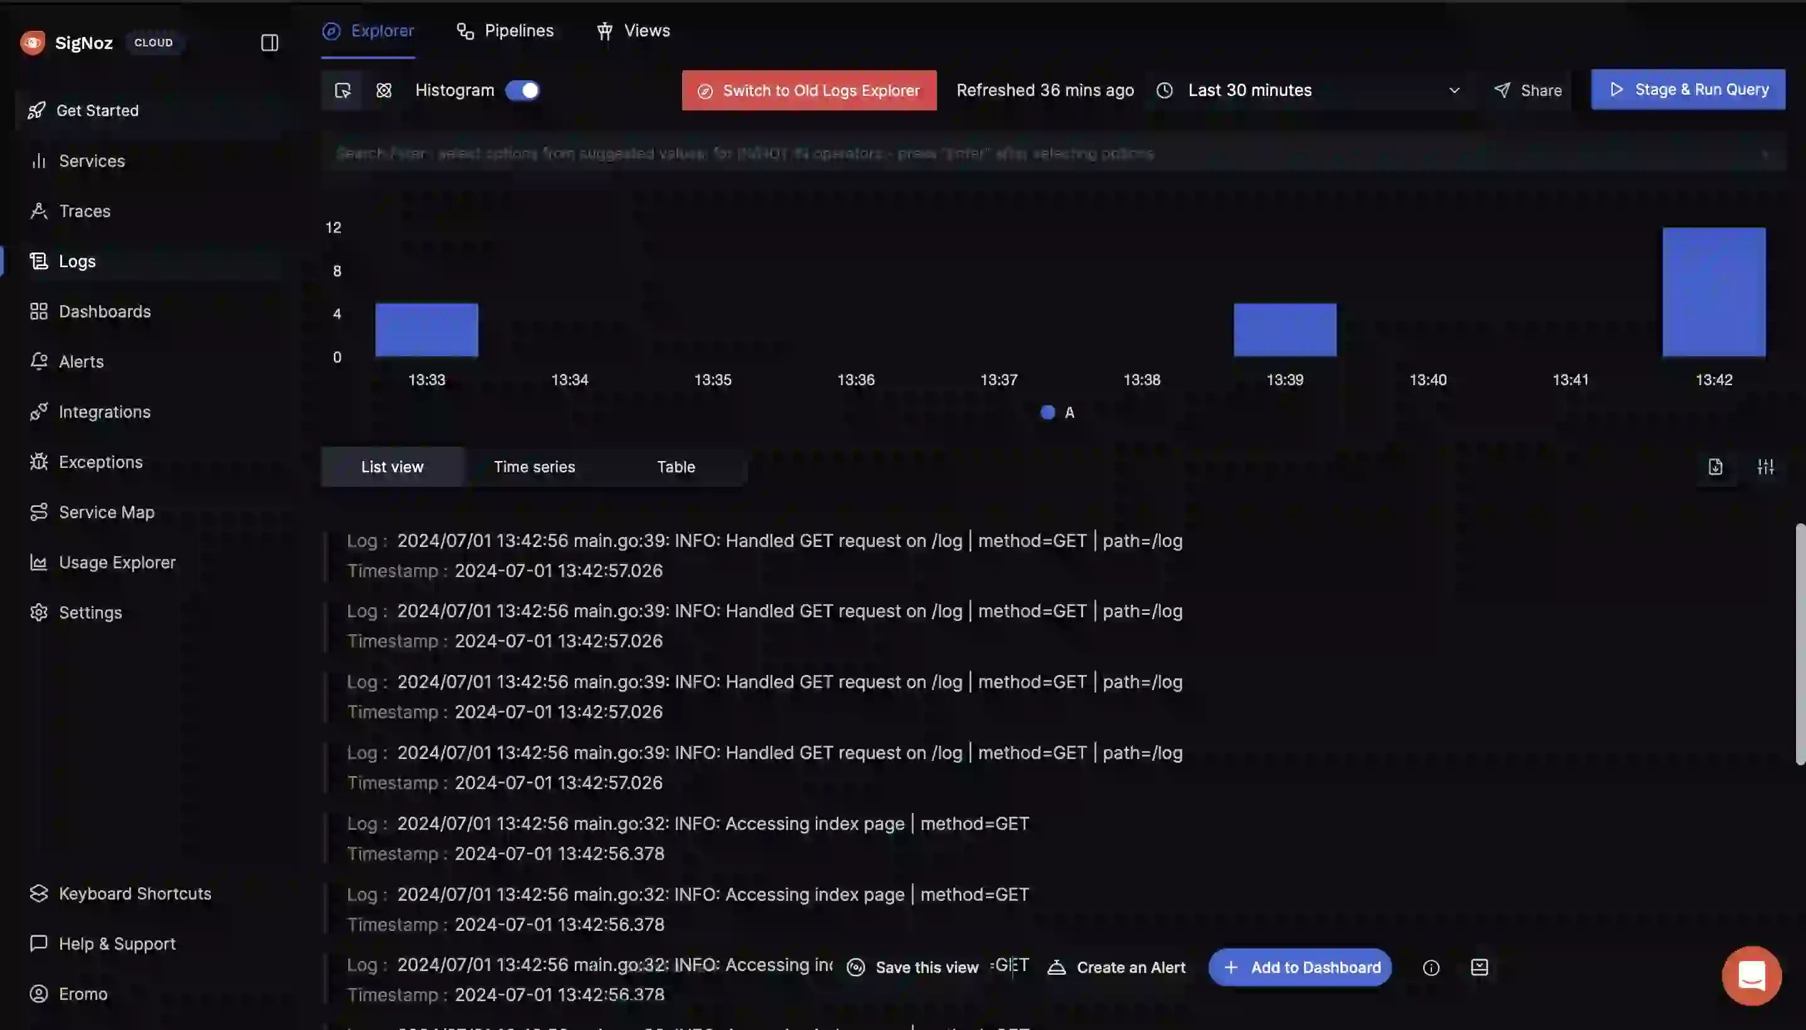Click the histogram bar at 13:33
This screenshot has width=1806, height=1030.
427,330
